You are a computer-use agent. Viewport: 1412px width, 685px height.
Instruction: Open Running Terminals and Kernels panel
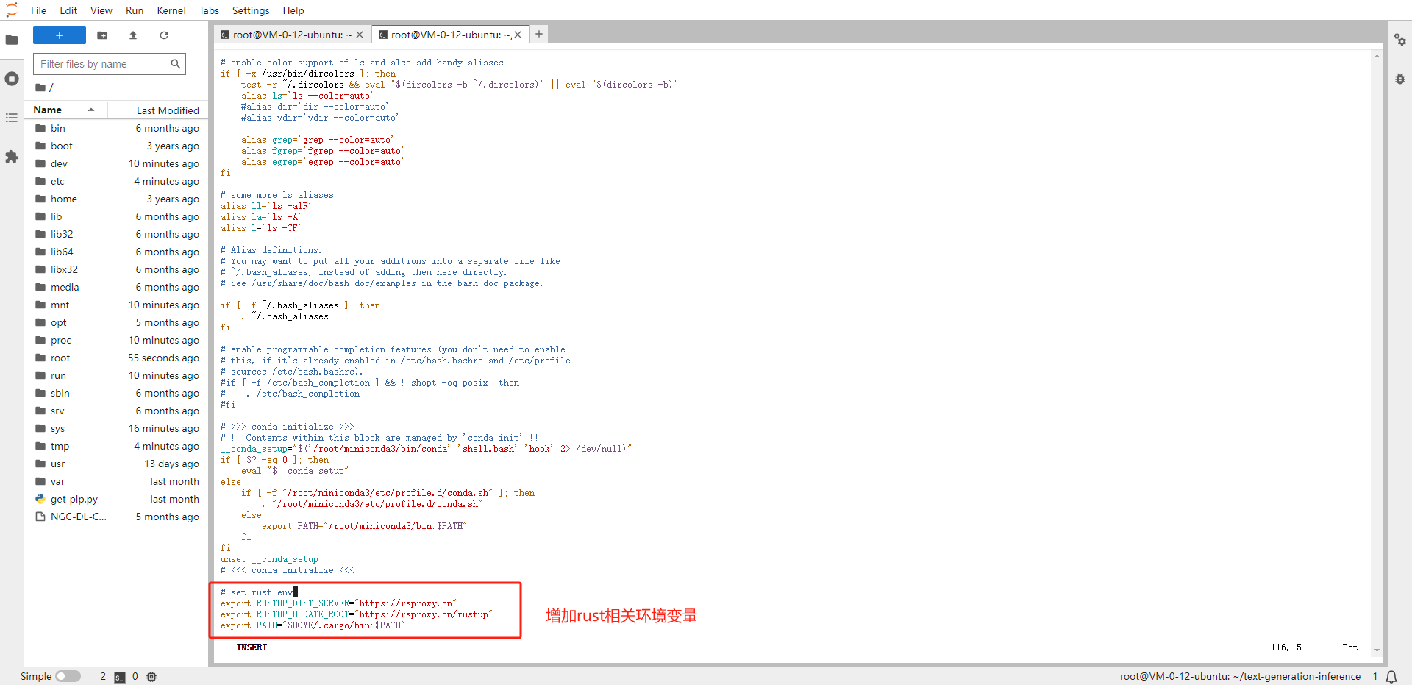12,79
